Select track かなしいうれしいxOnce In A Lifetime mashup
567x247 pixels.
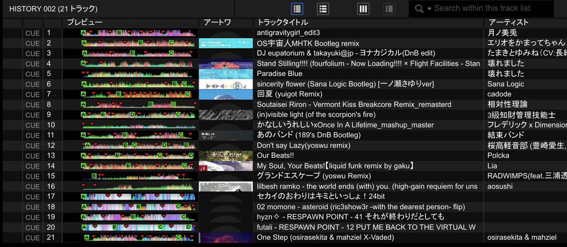point(345,125)
